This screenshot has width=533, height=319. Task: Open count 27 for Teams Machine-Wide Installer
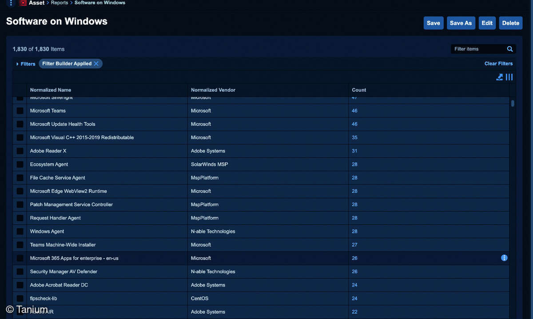pyautogui.click(x=354, y=245)
